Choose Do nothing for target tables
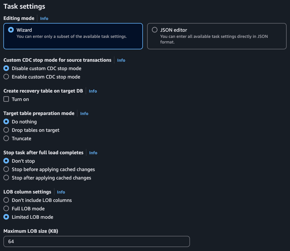Screen dimensions: 290x251 tap(6, 122)
